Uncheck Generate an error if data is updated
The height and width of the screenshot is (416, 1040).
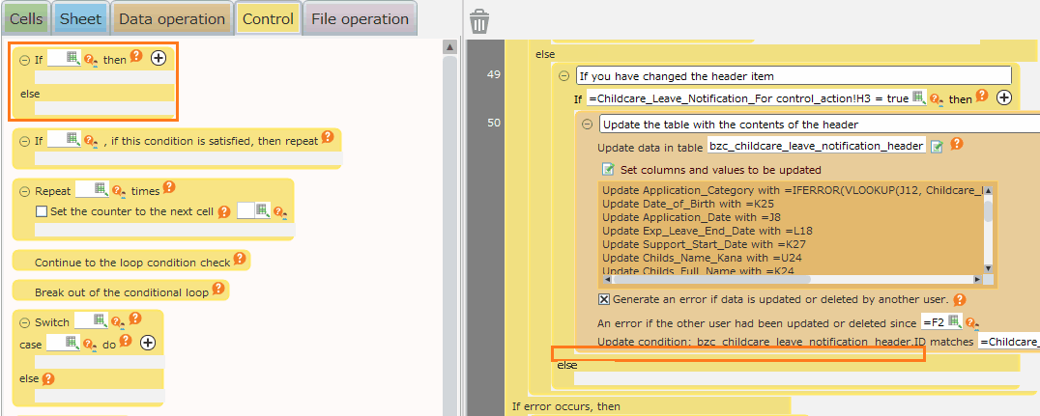604,299
